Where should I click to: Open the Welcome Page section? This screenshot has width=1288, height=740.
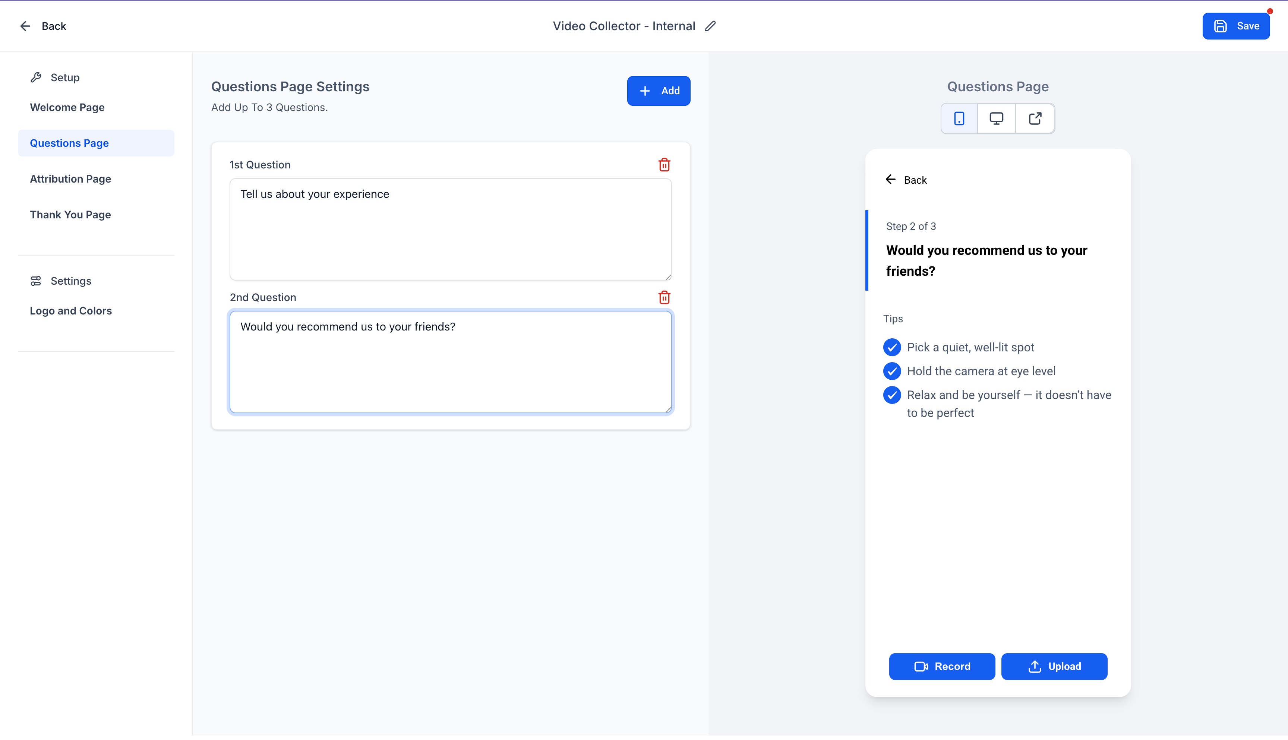[x=67, y=107]
